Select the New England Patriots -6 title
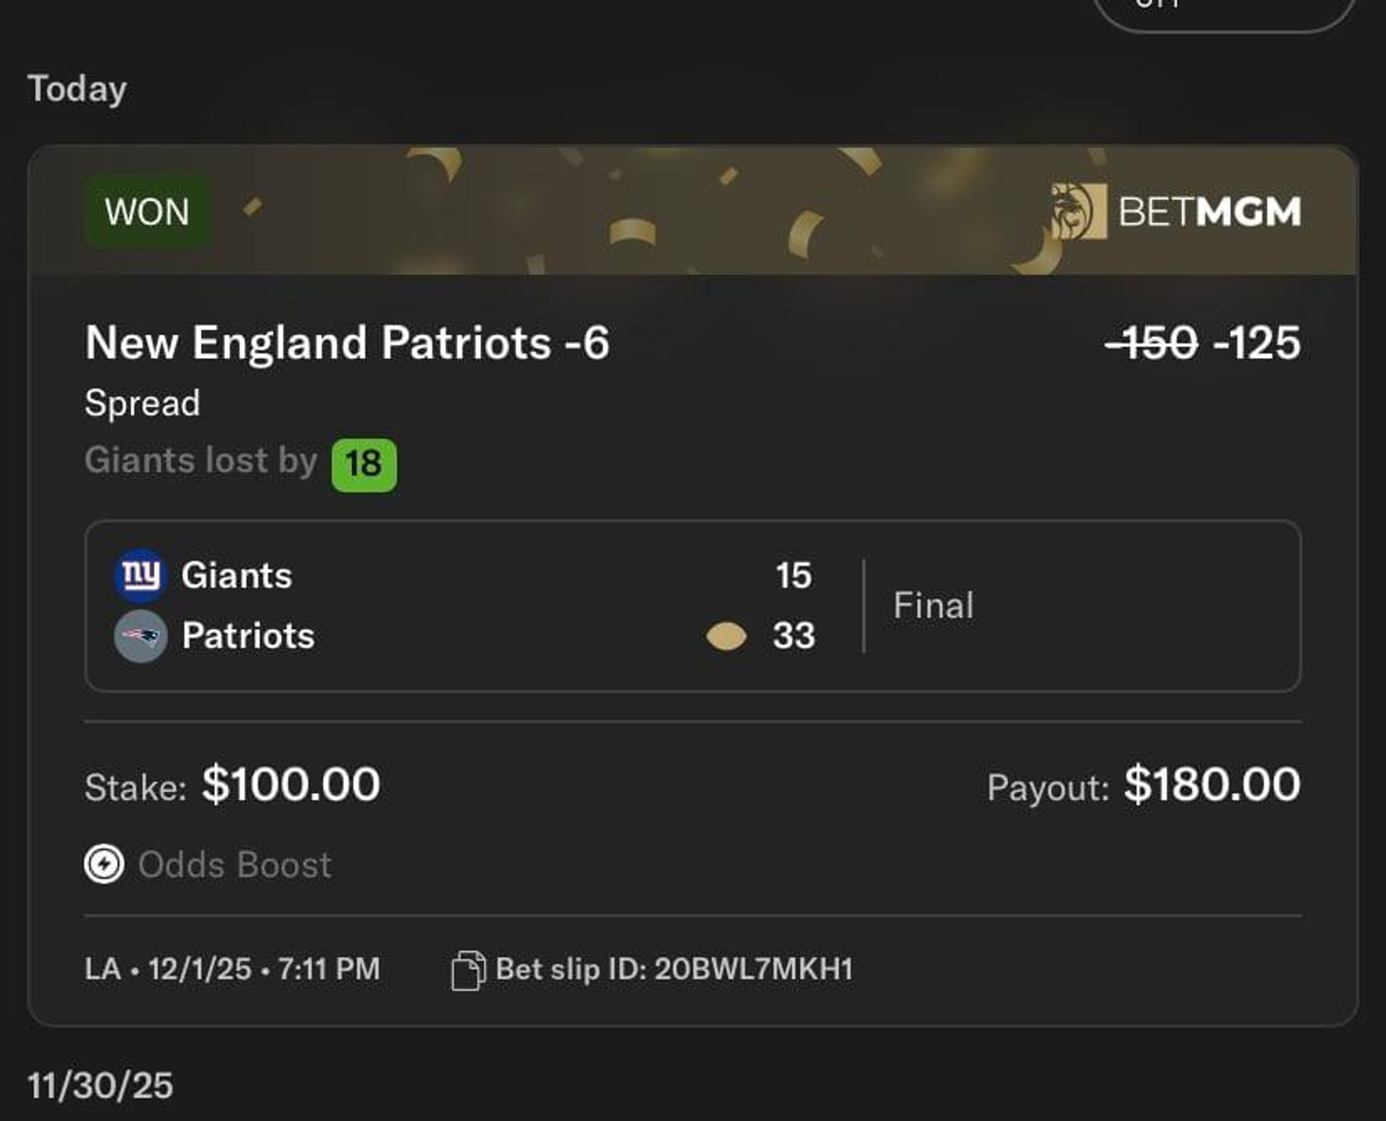 tap(347, 343)
